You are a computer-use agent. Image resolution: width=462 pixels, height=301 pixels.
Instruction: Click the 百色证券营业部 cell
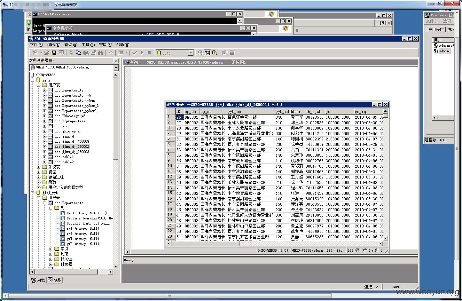(x=251, y=117)
